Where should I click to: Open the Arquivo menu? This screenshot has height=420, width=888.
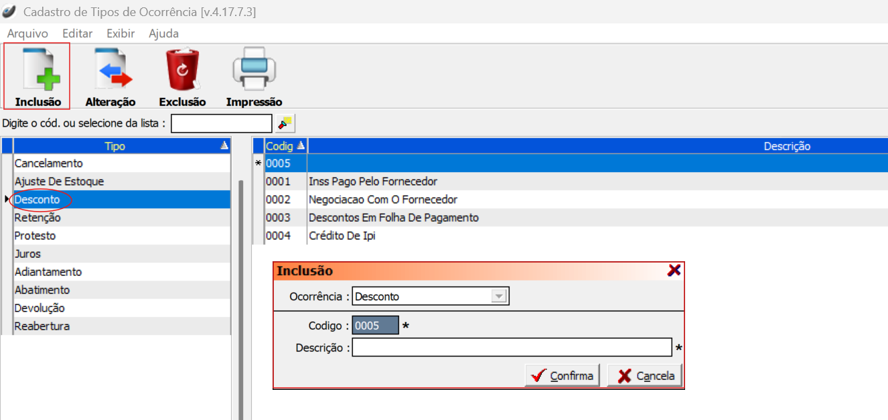27,33
